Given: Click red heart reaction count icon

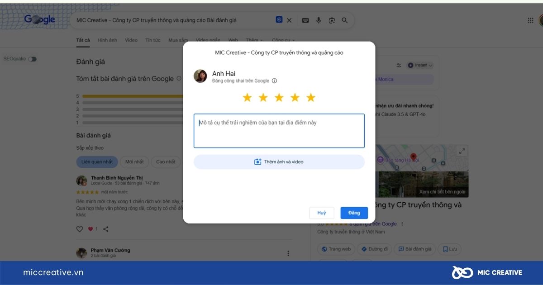Looking at the screenshot, I should [x=90, y=229].
